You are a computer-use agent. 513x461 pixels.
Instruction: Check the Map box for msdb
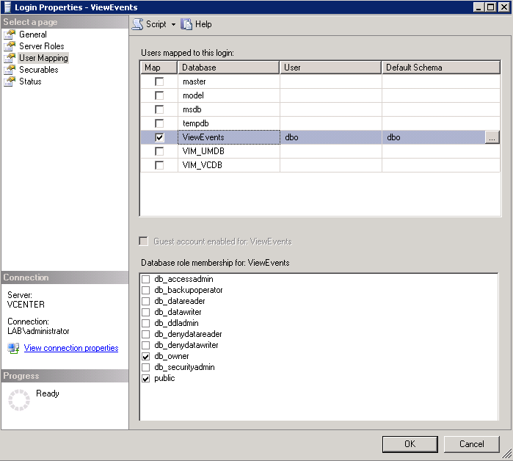pyautogui.click(x=159, y=109)
